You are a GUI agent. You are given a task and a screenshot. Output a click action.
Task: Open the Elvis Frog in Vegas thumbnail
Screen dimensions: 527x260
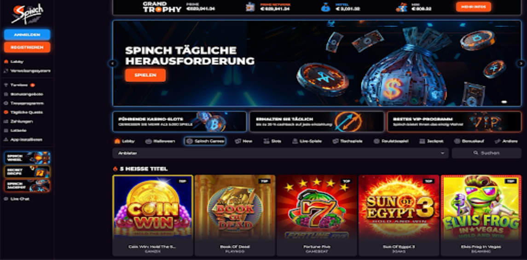point(481,215)
